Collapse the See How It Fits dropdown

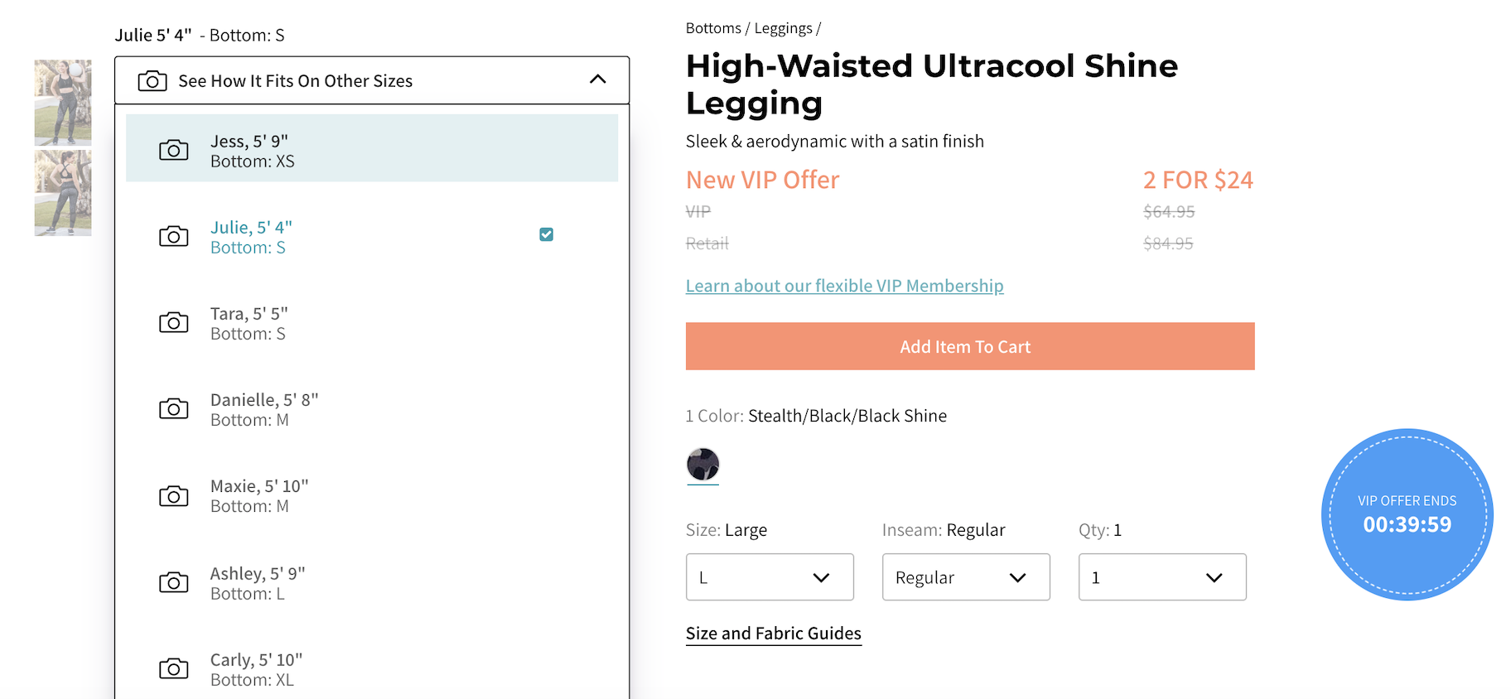597,80
